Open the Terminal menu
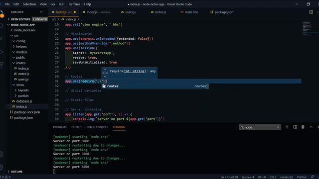The width and height of the screenshot is (319, 179). pyautogui.click(x=74, y=4)
